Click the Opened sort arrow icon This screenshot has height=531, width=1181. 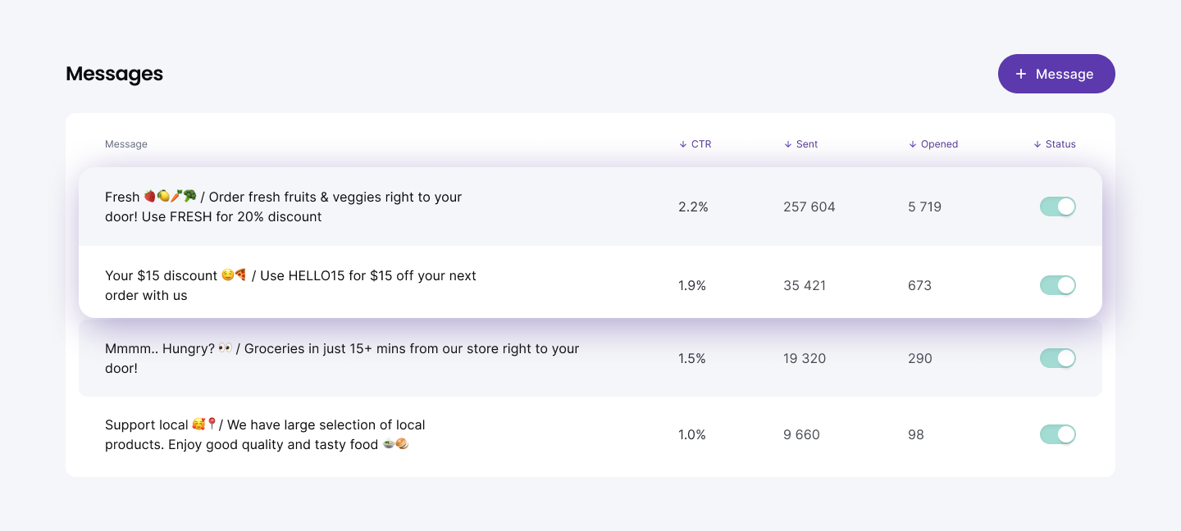(x=913, y=144)
